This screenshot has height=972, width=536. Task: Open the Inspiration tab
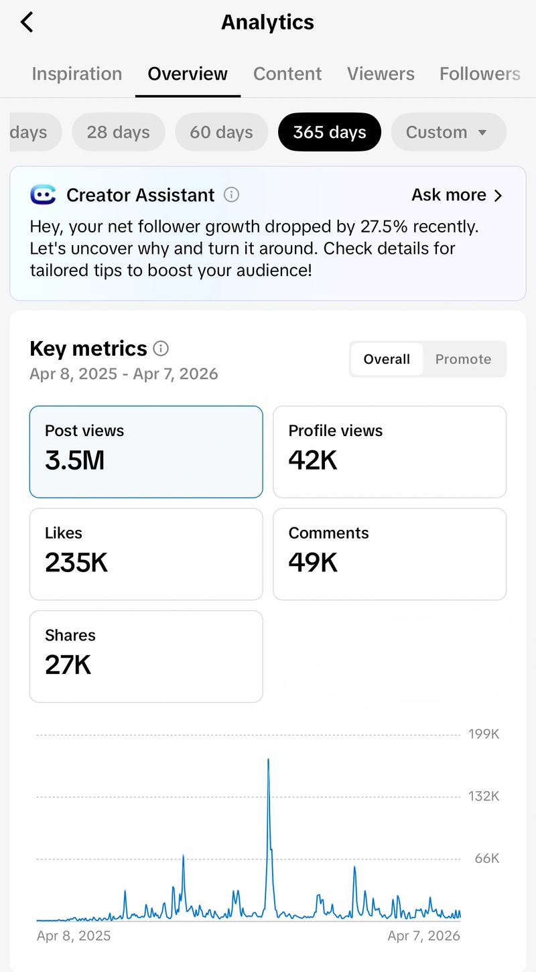click(77, 74)
